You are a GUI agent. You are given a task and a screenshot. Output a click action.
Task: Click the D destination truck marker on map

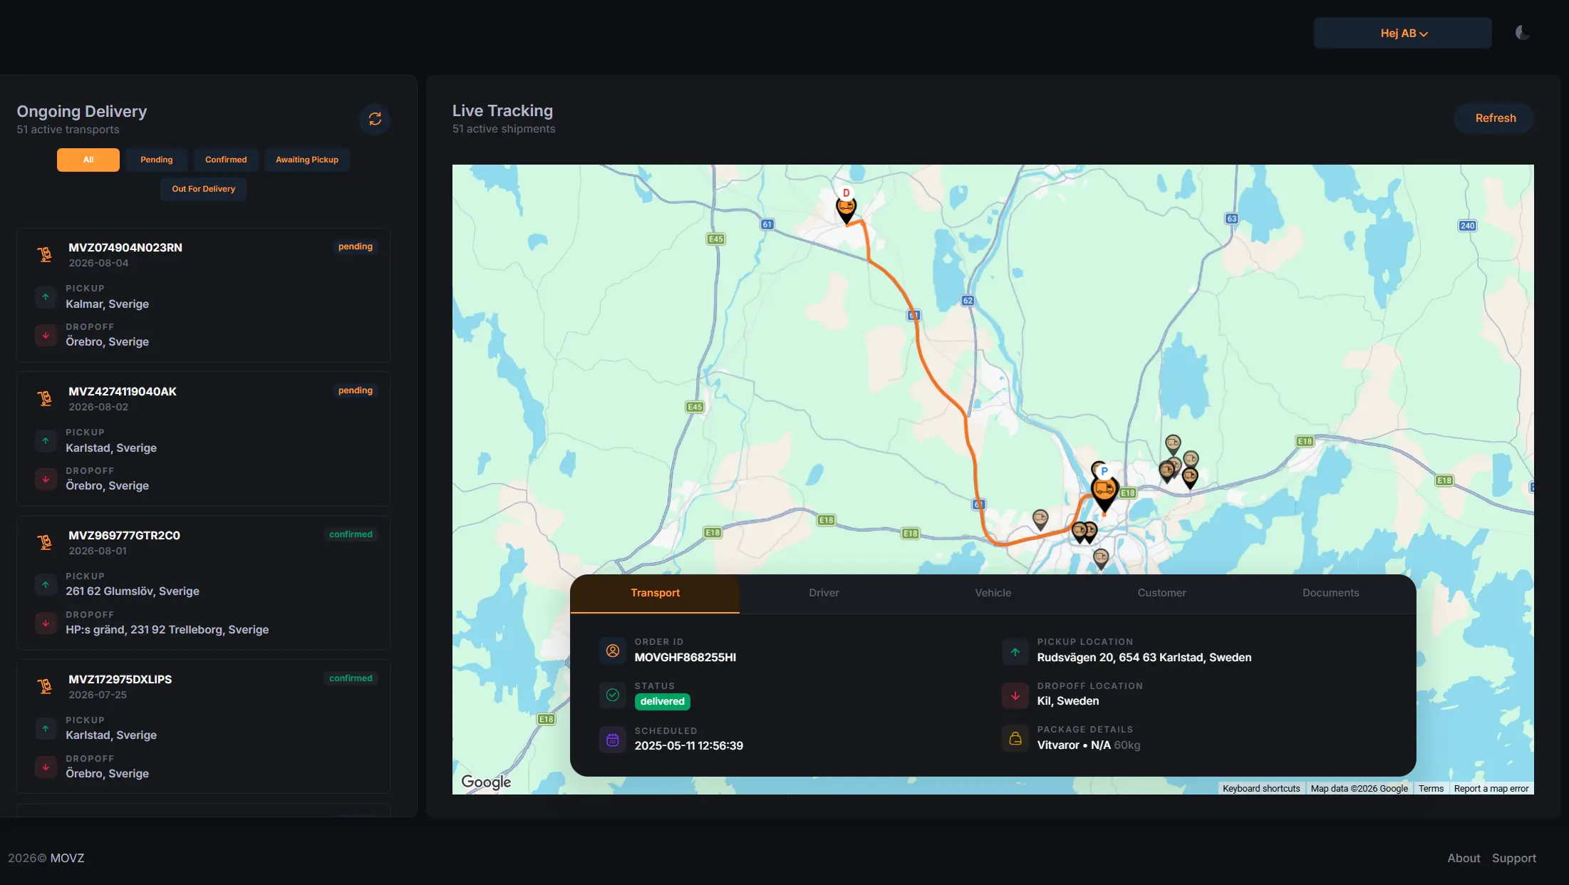point(846,208)
